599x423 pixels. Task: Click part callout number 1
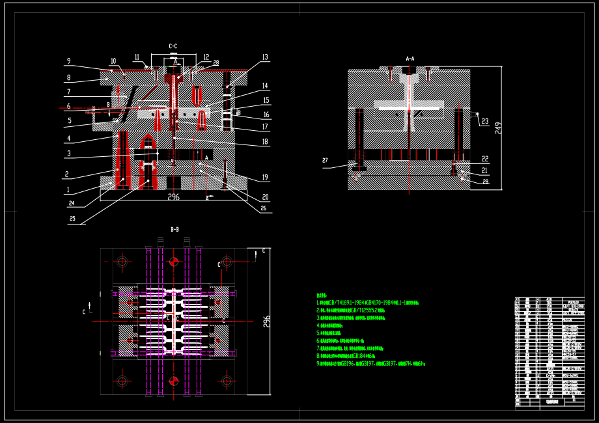point(68,189)
